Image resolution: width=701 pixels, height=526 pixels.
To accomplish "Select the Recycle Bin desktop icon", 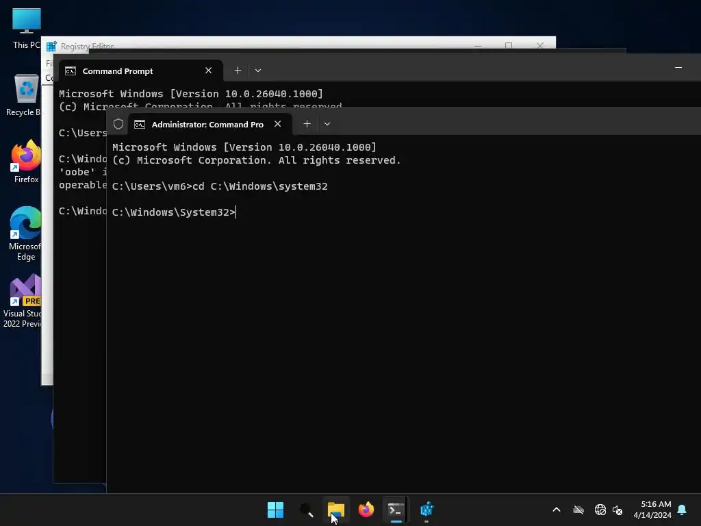I will point(25,95).
